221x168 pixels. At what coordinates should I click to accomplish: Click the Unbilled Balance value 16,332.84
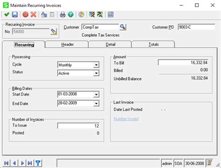(199, 78)
